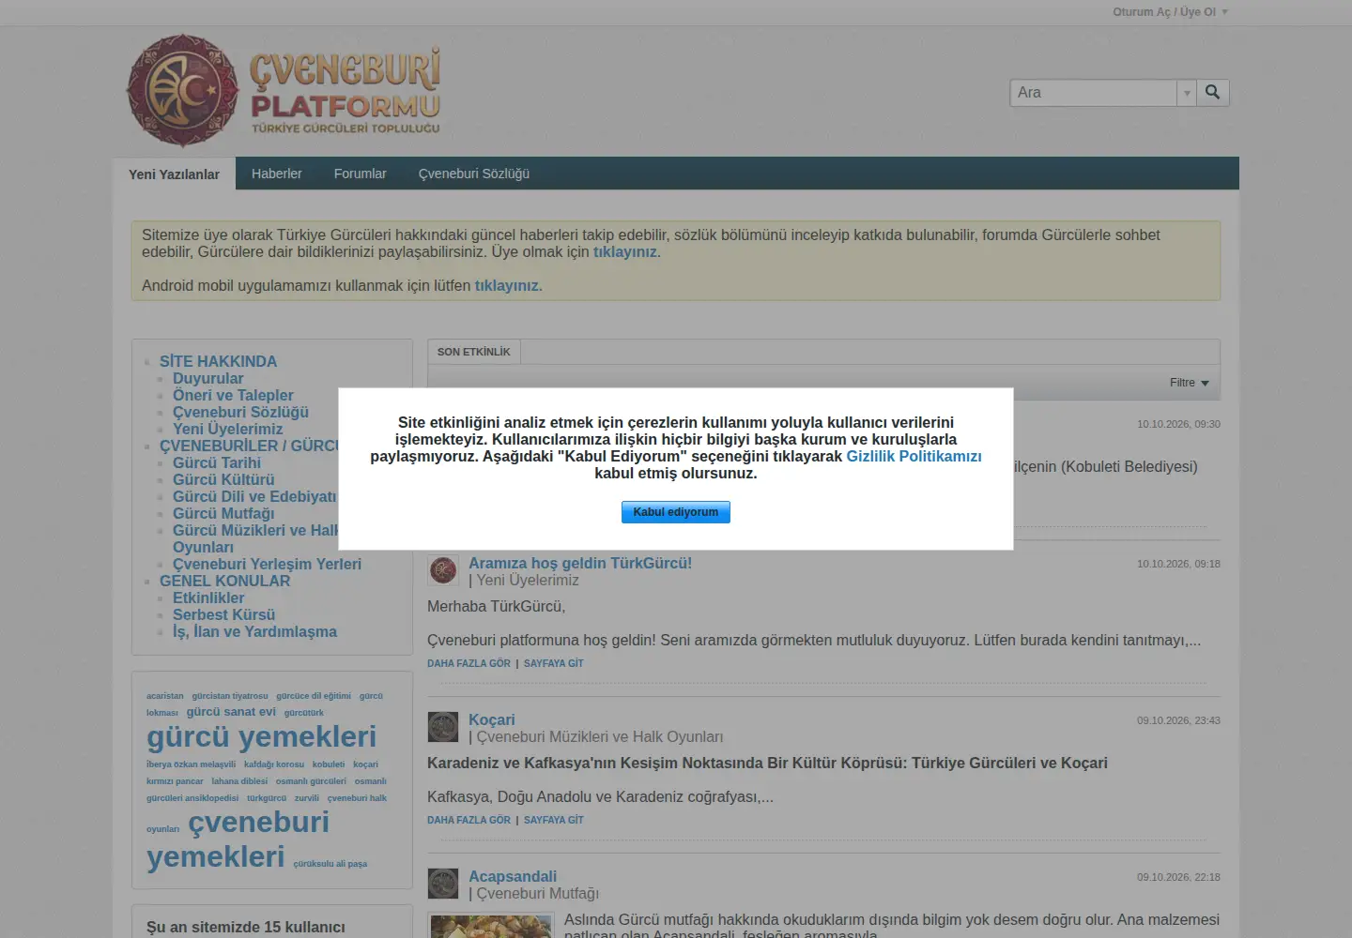Viewport: 1352px width, 938px height.
Task: Open the Etkinlikler forum link
Action: [208, 598]
